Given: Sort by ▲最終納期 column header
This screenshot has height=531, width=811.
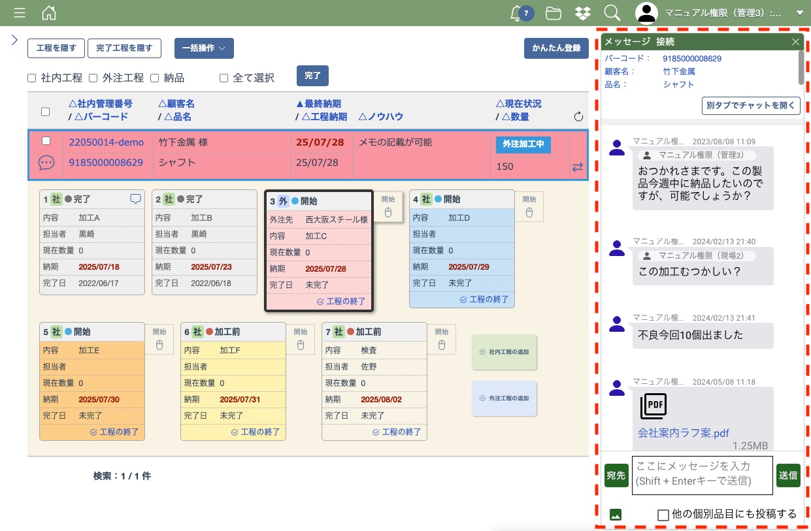Looking at the screenshot, I should point(318,104).
